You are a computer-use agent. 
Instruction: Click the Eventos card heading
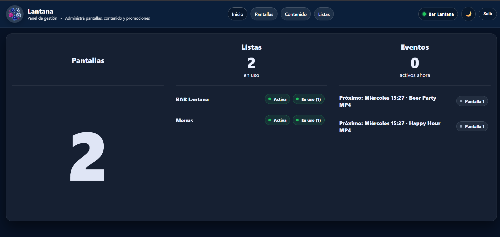415,47
